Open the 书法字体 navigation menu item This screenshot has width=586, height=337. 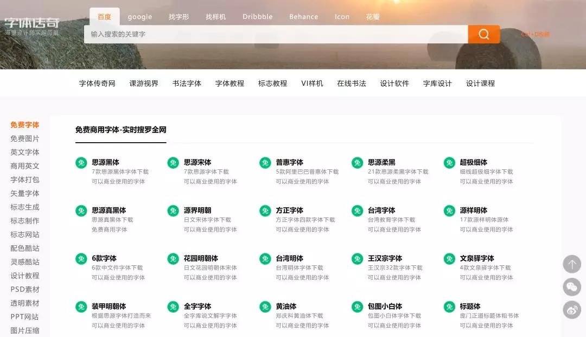click(187, 83)
